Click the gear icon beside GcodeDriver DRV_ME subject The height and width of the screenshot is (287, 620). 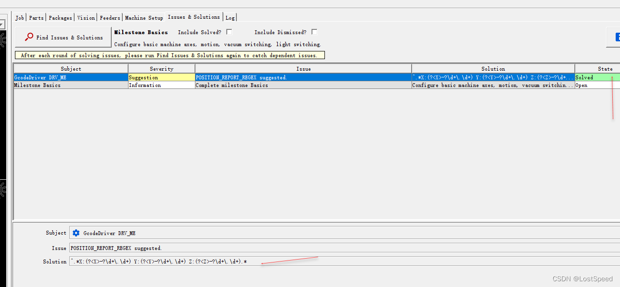[76, 233]
